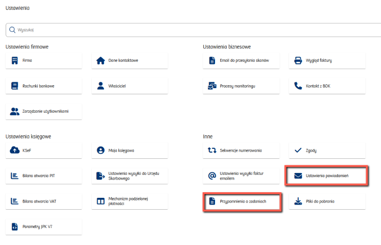Click the mail icon for Procesy monitoringu
381x245 pixels.
(x=212, y=86)
